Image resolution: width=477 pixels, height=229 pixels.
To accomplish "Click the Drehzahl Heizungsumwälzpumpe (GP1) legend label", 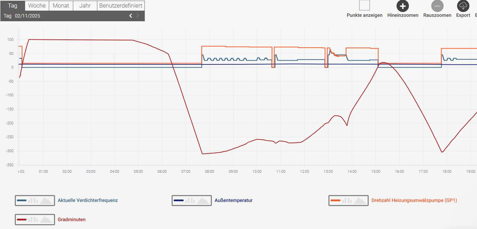I will tap(414, 201).
